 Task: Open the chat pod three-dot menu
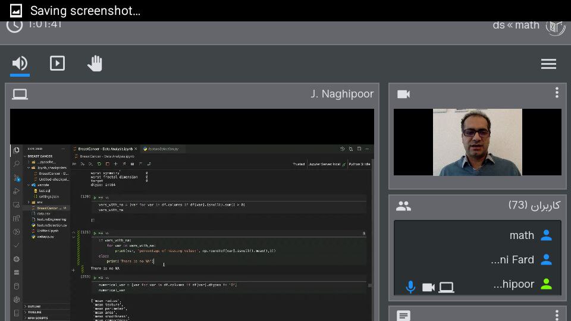(x=557, y=315)
